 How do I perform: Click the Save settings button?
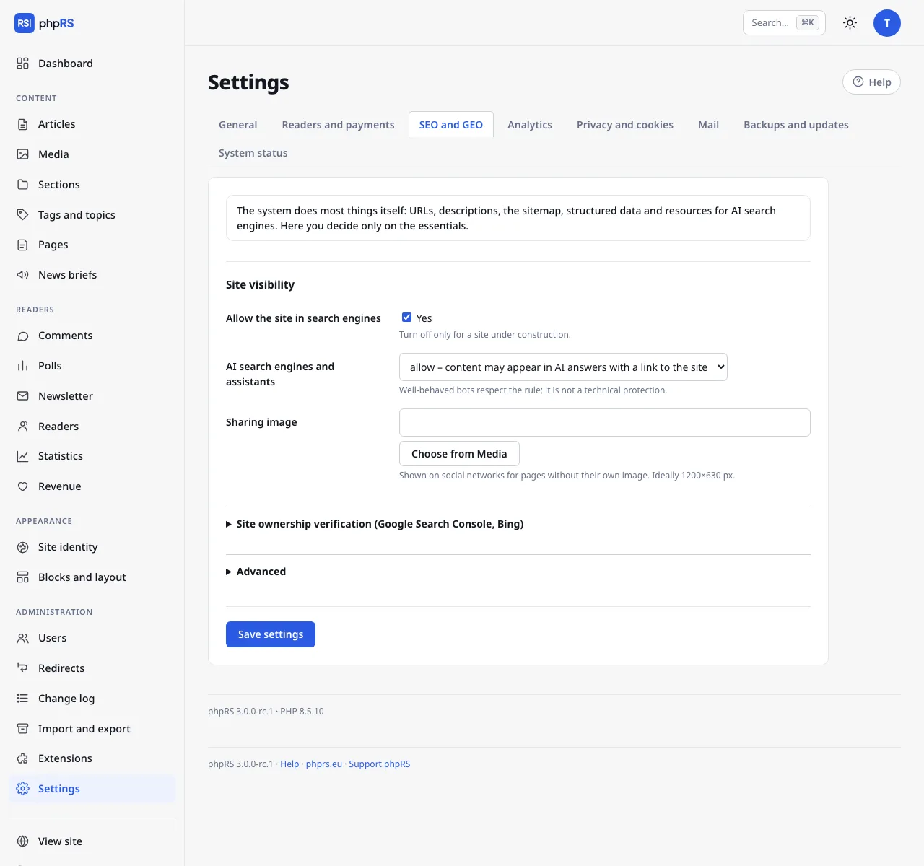[271, 634]
